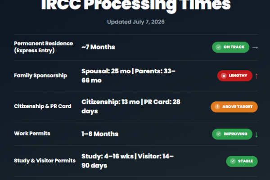Image resolution: width=270 pixels, height=180 pixels.
Task: Select the Study & Visitor Permits label
Action: point(45,161)
